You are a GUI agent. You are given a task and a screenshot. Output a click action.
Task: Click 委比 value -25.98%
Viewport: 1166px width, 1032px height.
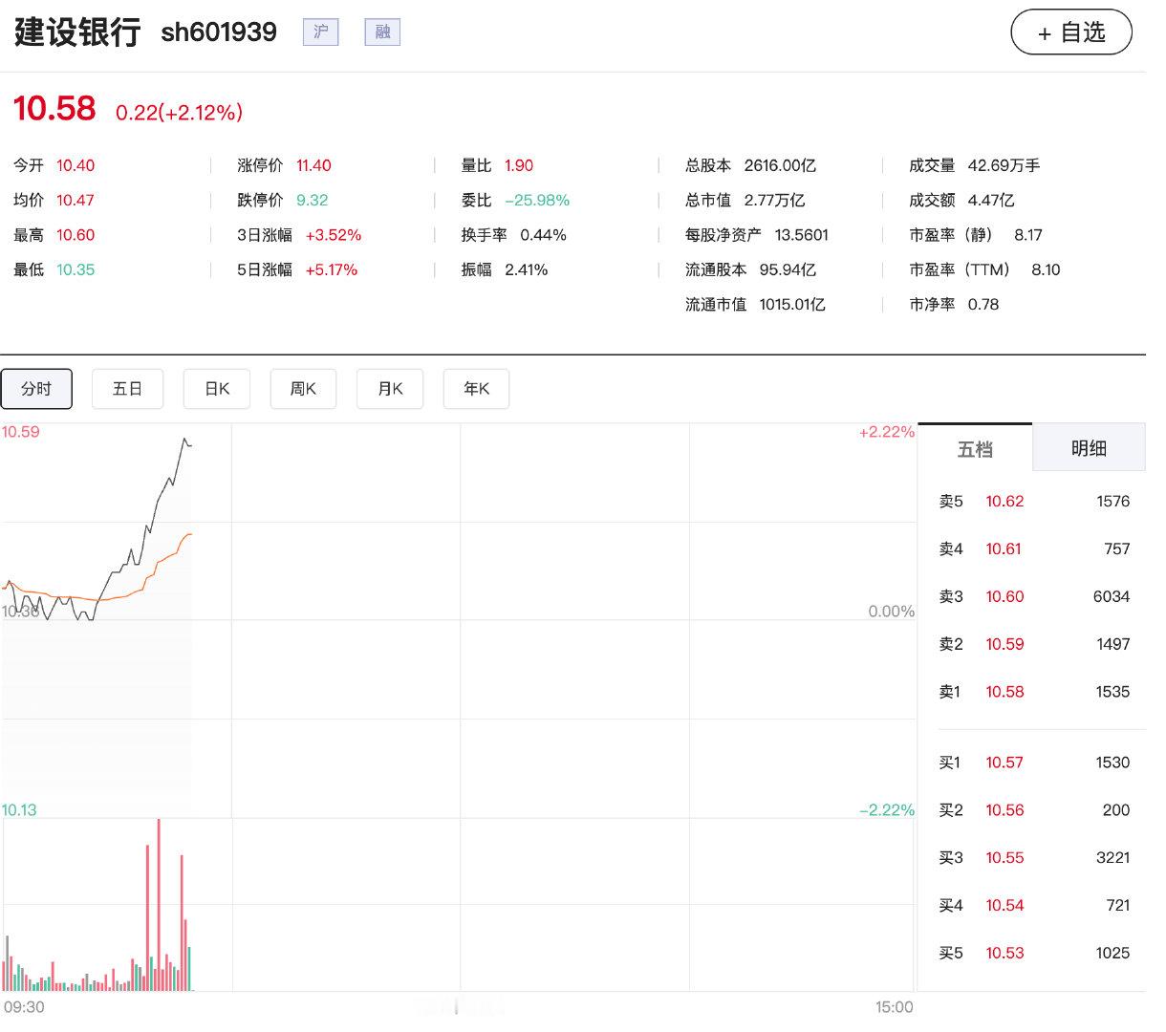(x=537, y=200)
